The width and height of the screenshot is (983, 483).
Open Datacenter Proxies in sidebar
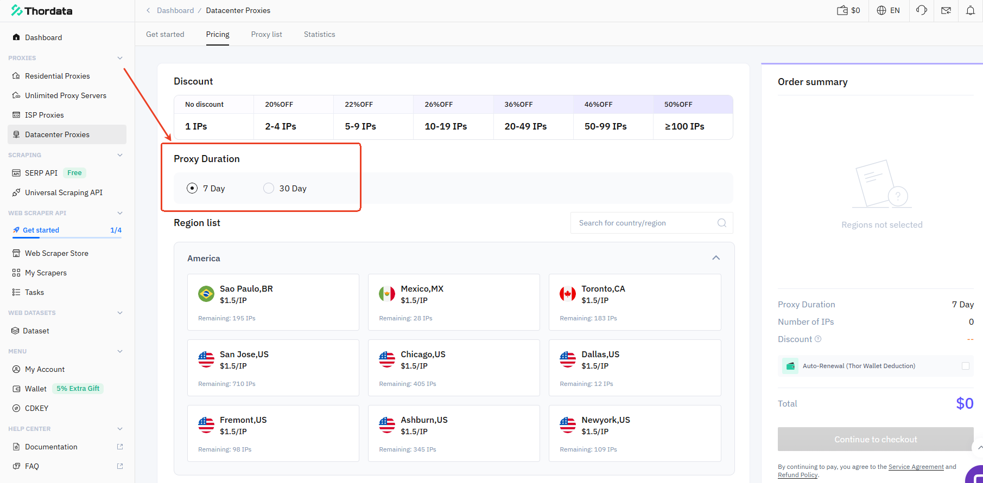click(x=67, y=134)
